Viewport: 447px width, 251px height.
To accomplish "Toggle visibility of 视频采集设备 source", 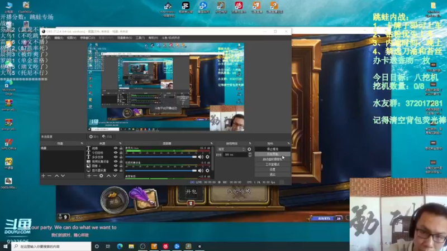I will [x=116, y=161].
